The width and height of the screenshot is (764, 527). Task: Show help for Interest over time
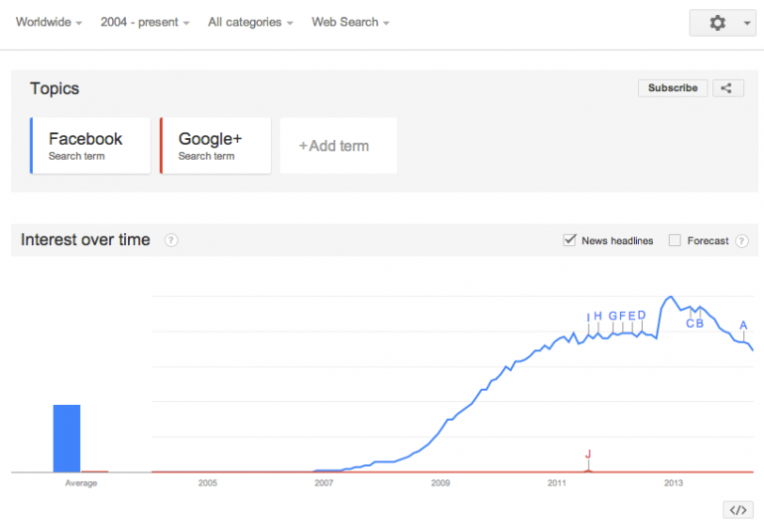pyautogui.click(x=171, y=240)
